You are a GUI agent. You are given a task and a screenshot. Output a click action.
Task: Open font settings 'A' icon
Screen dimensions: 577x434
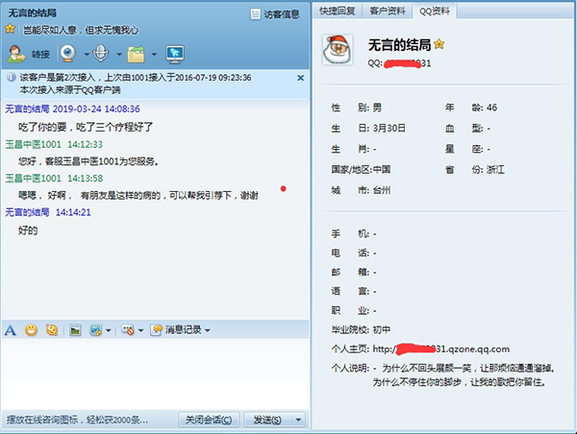pos(11,330)
